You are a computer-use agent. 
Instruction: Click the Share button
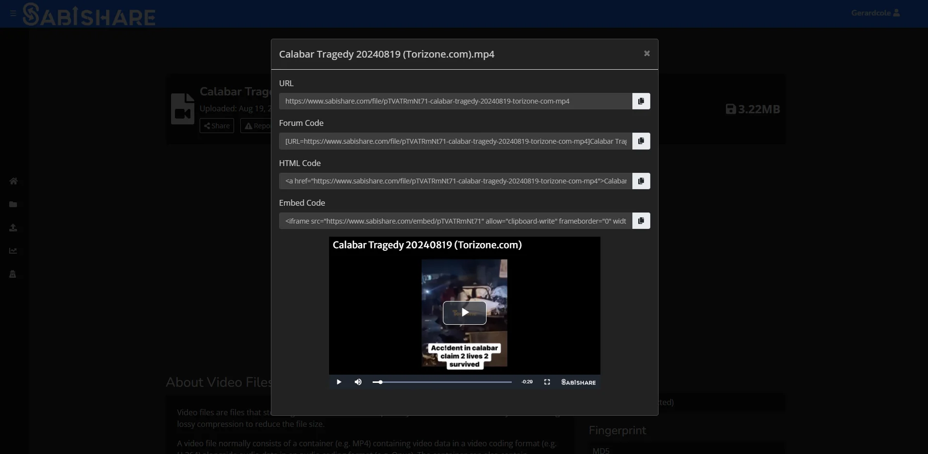point(217,125)
